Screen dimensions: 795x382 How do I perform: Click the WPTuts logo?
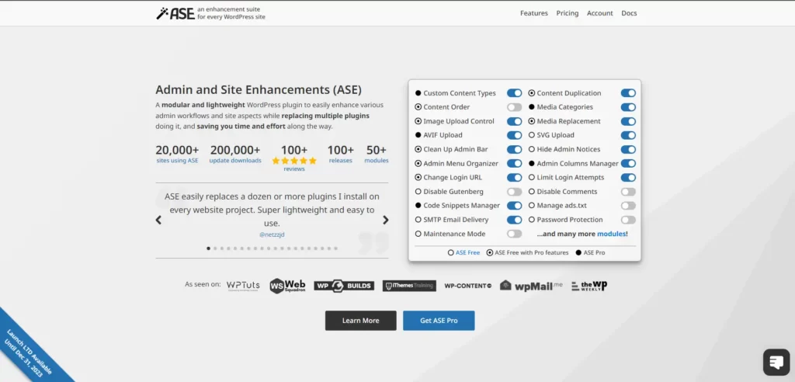pos(243,286)
